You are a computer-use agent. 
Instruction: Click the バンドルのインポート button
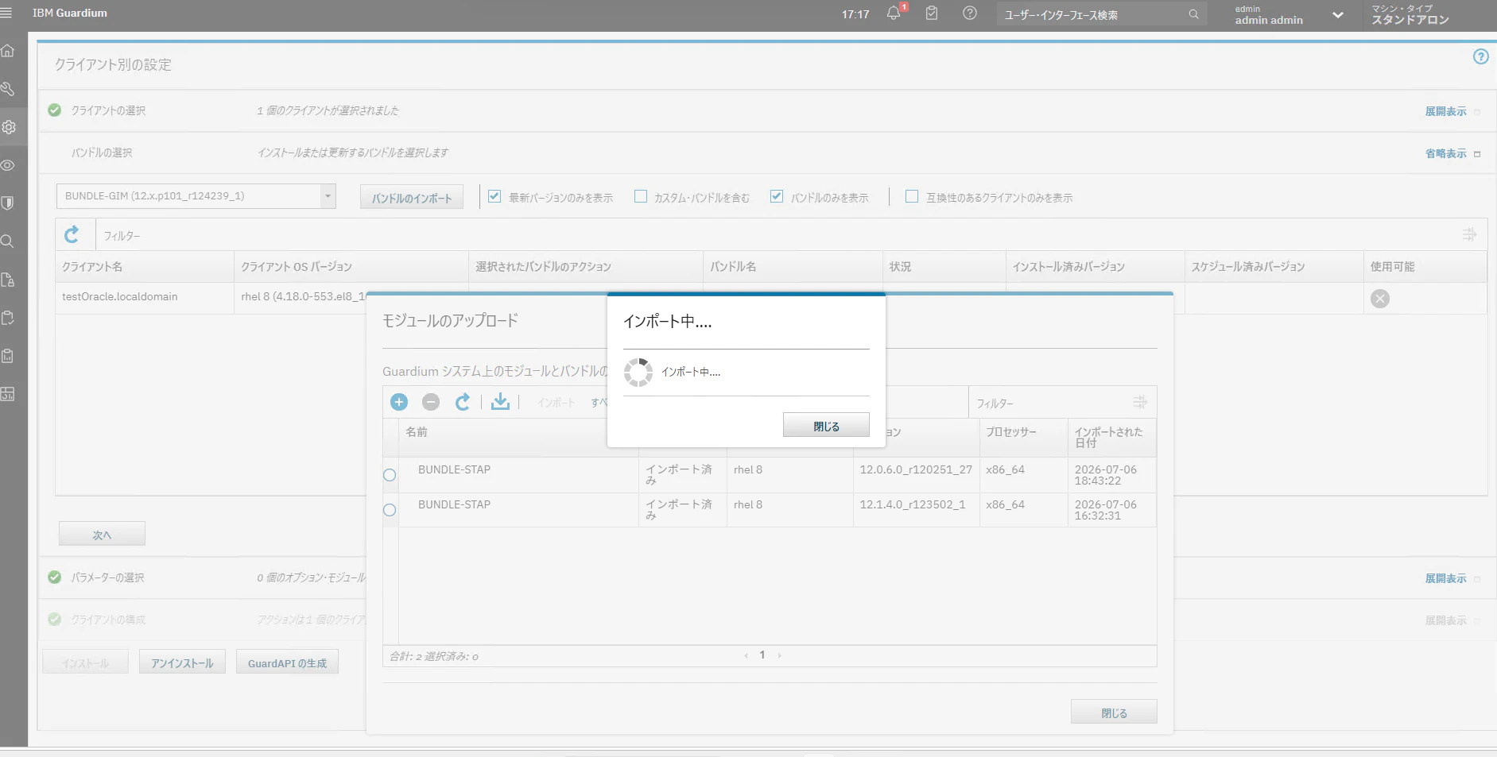point(412,198)
